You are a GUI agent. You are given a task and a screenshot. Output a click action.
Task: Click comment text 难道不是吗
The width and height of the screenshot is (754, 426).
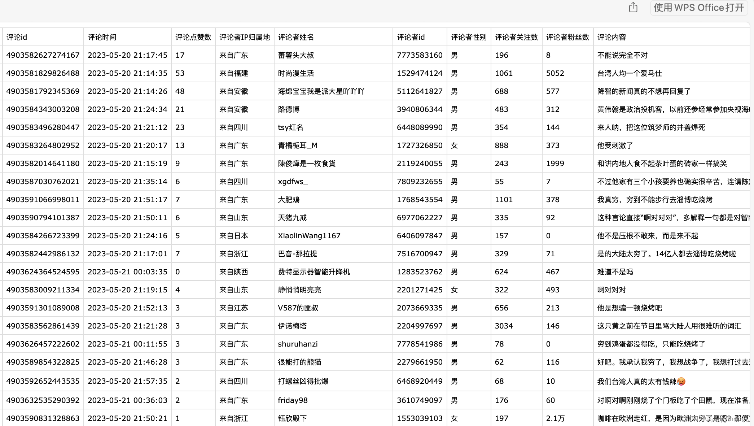click(x=615, y=272)
